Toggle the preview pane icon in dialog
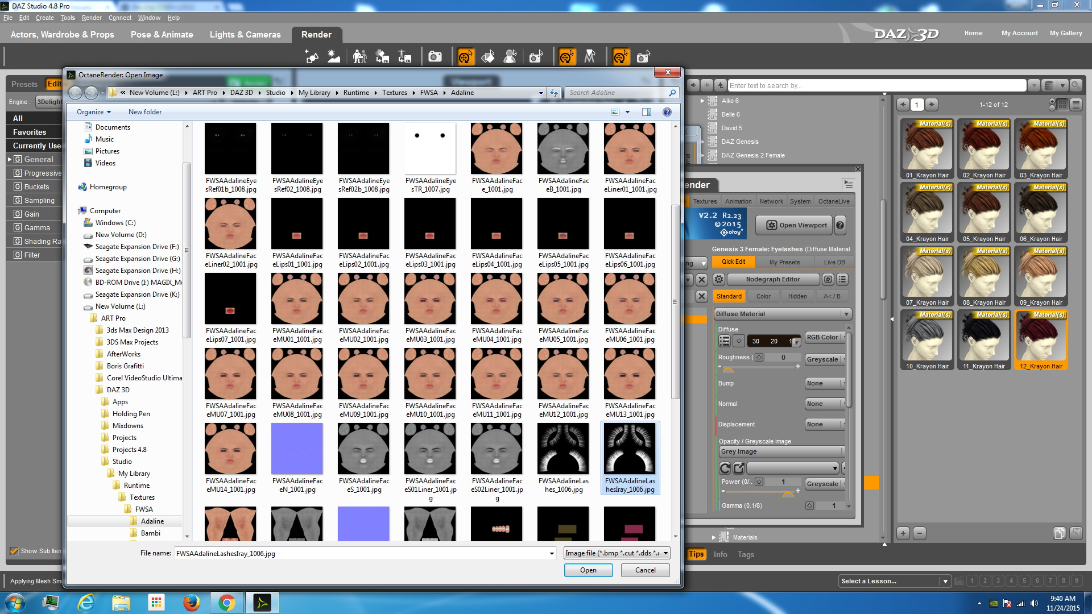This screenshot has width=1092, height=614. (x=647, y=112)
